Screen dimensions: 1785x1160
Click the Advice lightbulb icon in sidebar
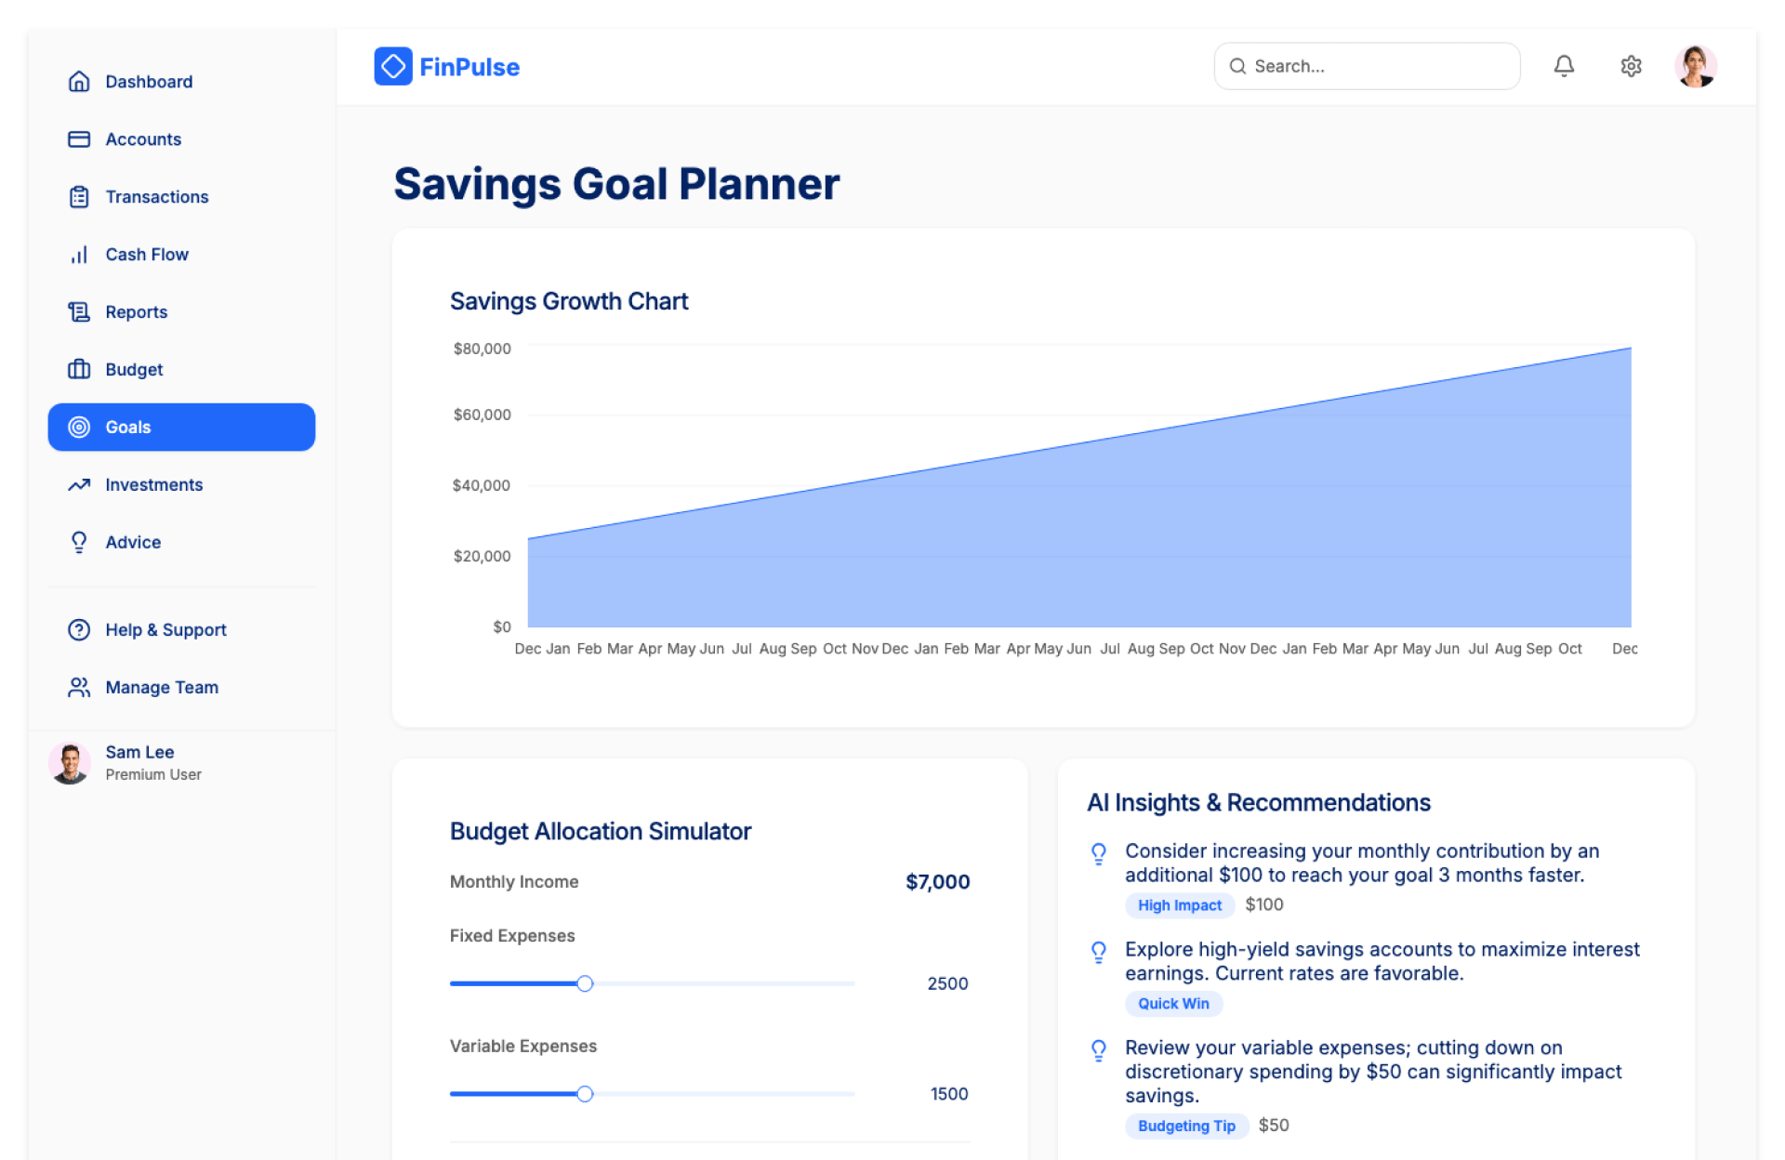point(79,543)
